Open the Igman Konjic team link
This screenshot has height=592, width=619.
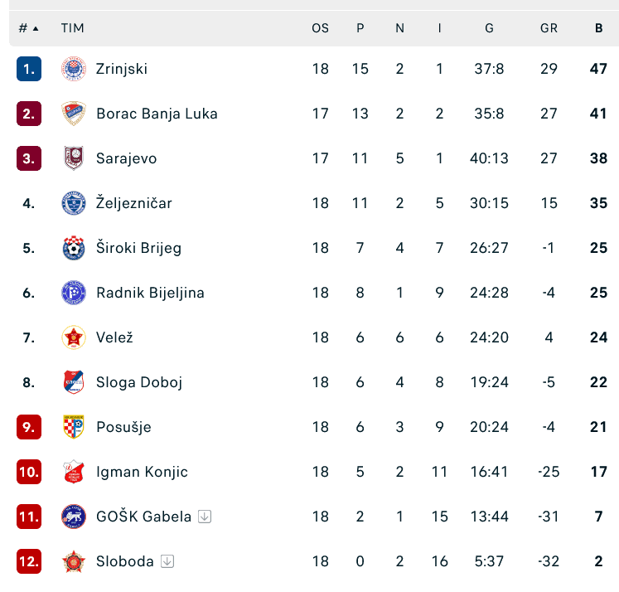pyautogui.click(x=142, y=472)
